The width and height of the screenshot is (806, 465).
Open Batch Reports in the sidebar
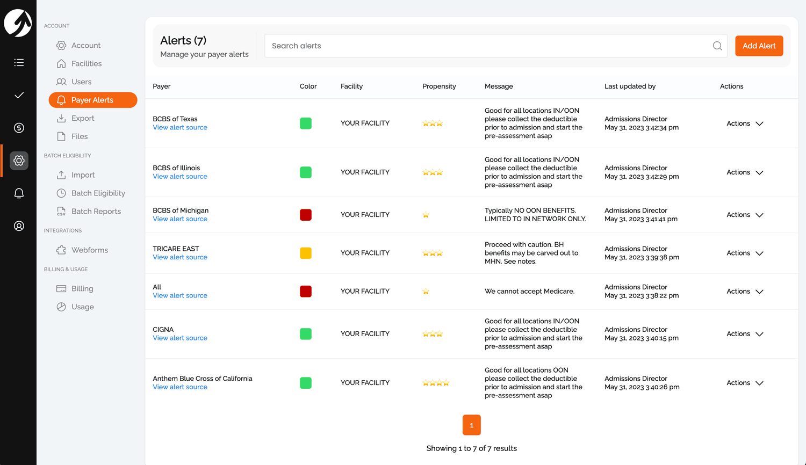(96, 212)
